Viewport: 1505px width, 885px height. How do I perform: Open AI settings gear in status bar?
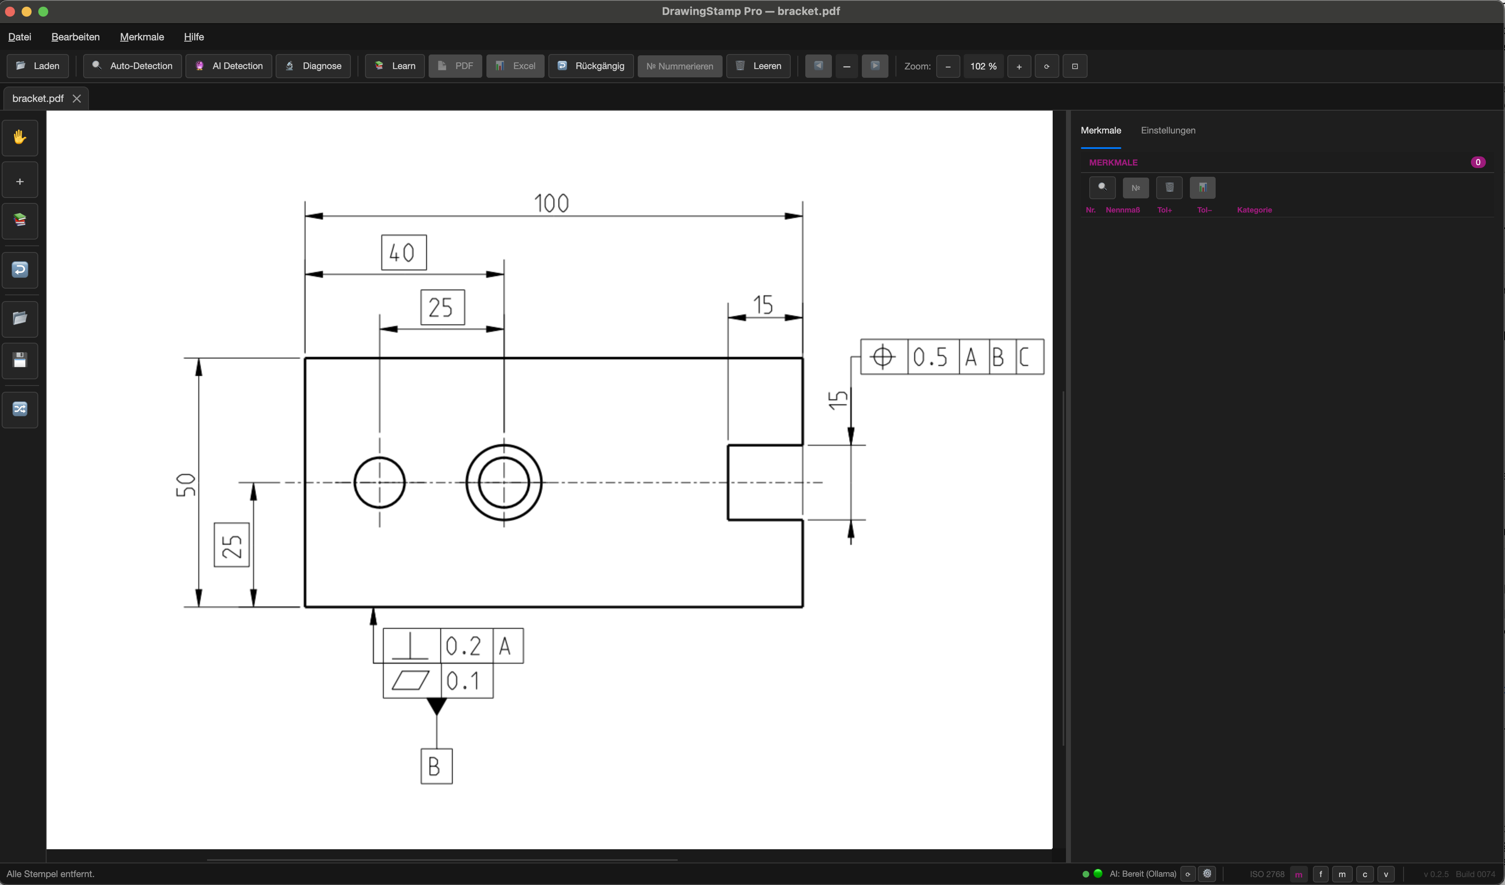tap(1207, 874)
